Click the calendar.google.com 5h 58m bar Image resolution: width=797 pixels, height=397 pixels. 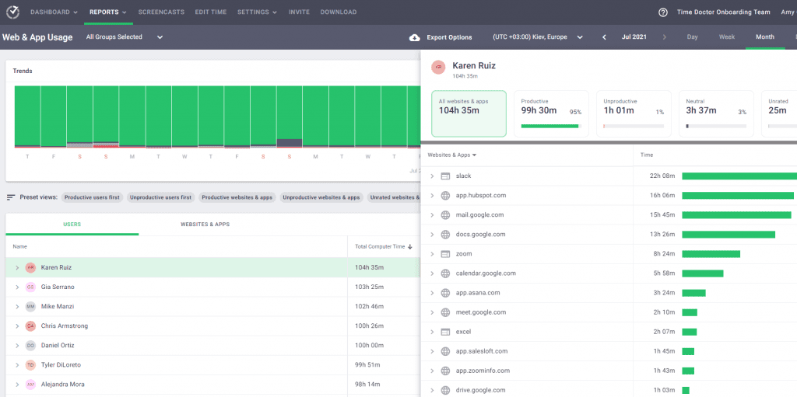click(x=703, y=273)
